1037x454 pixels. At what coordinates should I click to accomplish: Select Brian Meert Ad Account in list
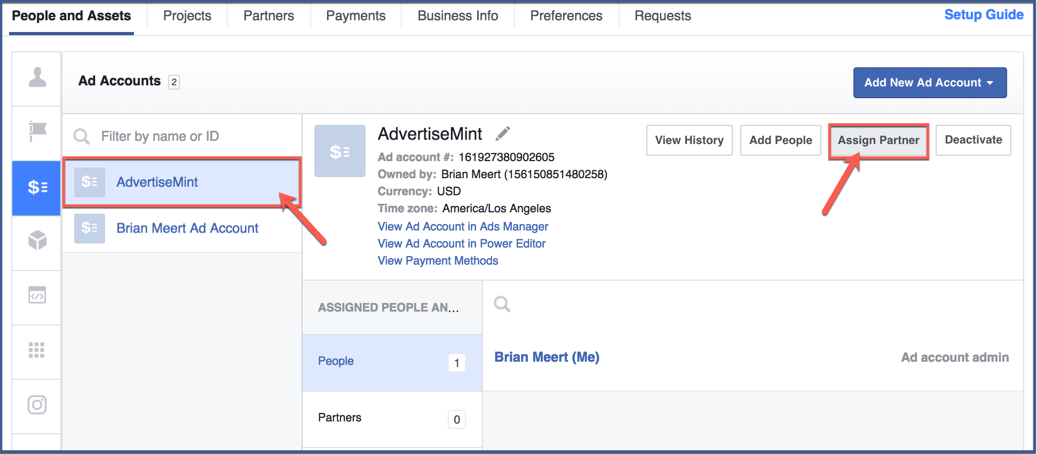[187, 228]
